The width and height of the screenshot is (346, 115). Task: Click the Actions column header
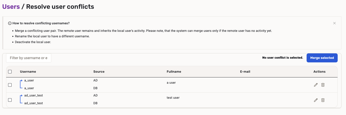[x=319, y=72]
